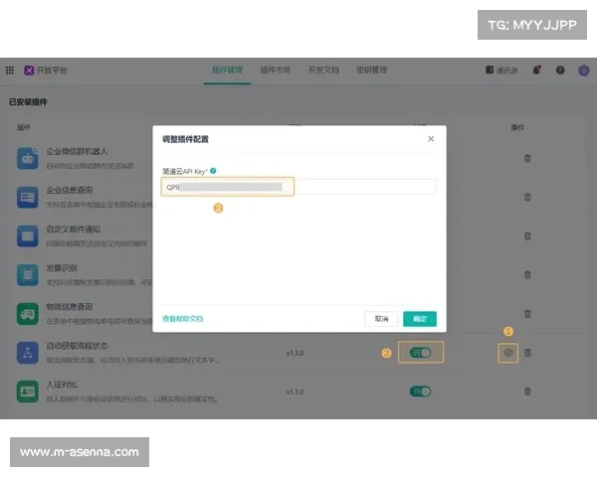Click the 自定义邮件通知 plugin icon

pos(28,236)
